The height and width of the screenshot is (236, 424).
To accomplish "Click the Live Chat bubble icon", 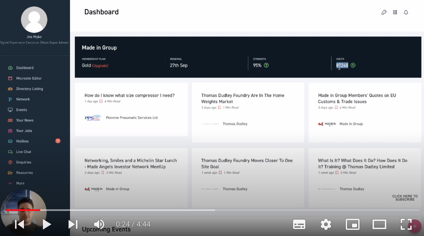I will pos(10,152).
